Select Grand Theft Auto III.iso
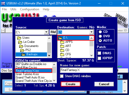This screenshot has width=129, height=95. coord(30,77)
